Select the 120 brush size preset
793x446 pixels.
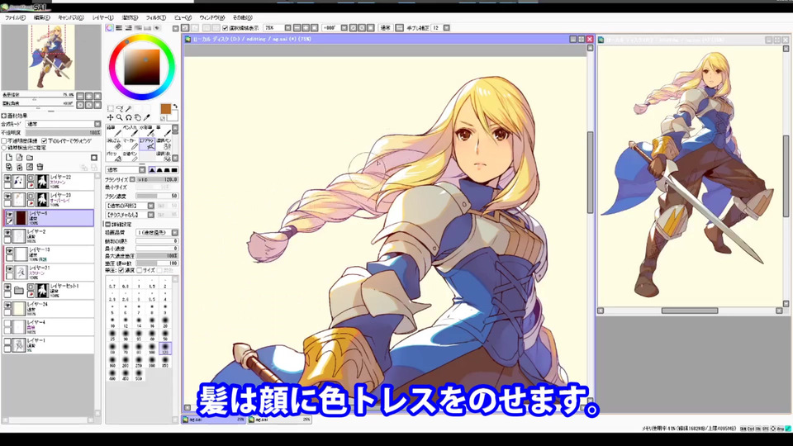(x=166, y=350)
